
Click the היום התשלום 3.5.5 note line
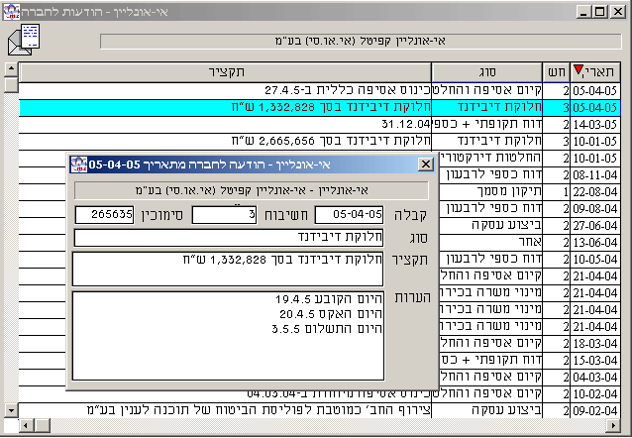(327, 329)
